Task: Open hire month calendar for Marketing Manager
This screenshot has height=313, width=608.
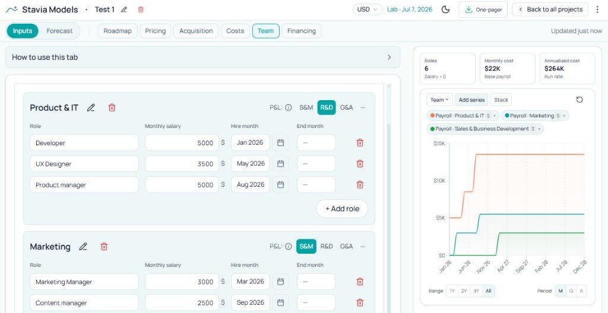Action: (280, 282)
